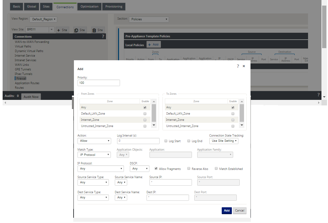
Task: Check the Reverse Also option
Action: click(189, 169)
